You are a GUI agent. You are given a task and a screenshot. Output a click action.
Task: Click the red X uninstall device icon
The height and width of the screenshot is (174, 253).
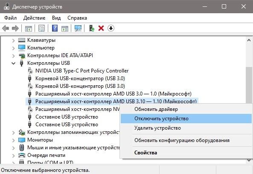click(101, 28)
